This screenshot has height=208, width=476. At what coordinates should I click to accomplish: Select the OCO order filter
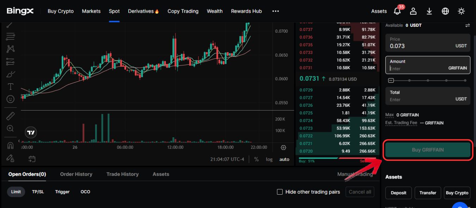point(85,192)
